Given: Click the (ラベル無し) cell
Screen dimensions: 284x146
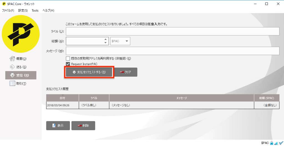Looking at the screenshot, I should pyautogui.click(x=94, y=105).
